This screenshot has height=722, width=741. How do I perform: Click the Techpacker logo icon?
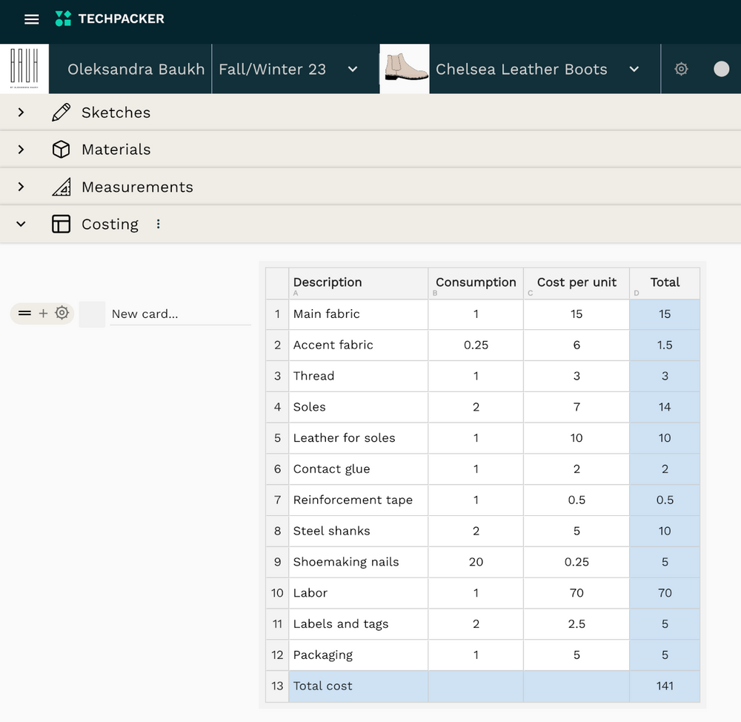tap(64, 19)
